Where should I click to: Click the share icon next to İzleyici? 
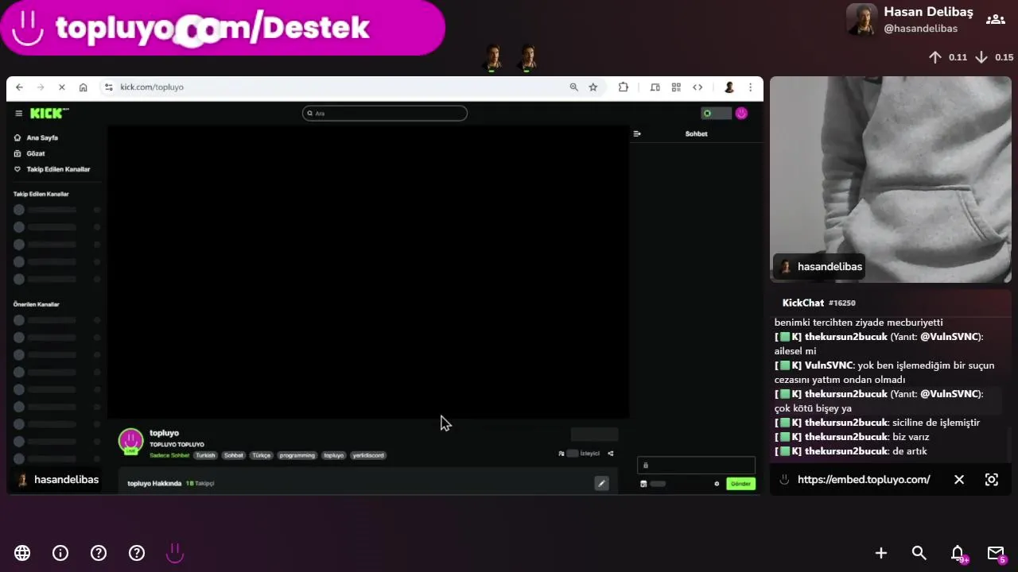[x=611, y=454]
